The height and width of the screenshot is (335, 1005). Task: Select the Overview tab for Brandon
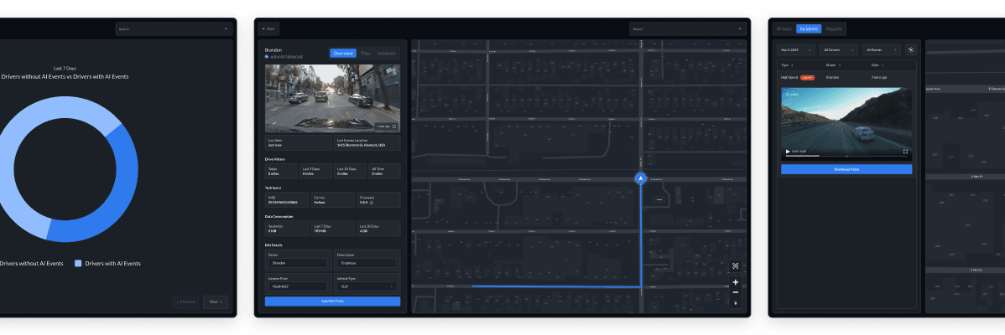[343, 54]
